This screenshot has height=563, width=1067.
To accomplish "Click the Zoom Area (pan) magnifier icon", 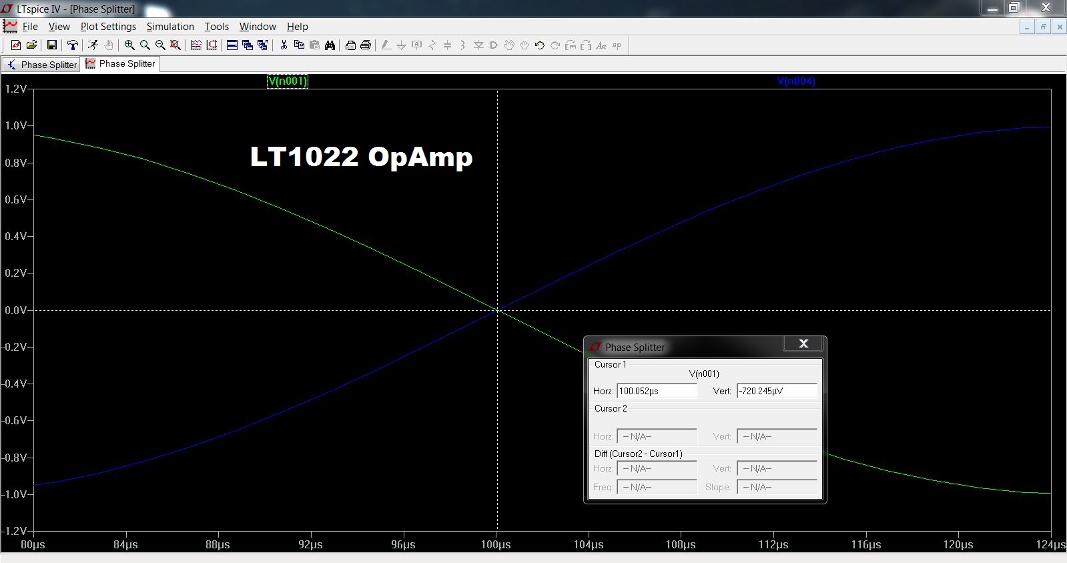I will [145, 45].
